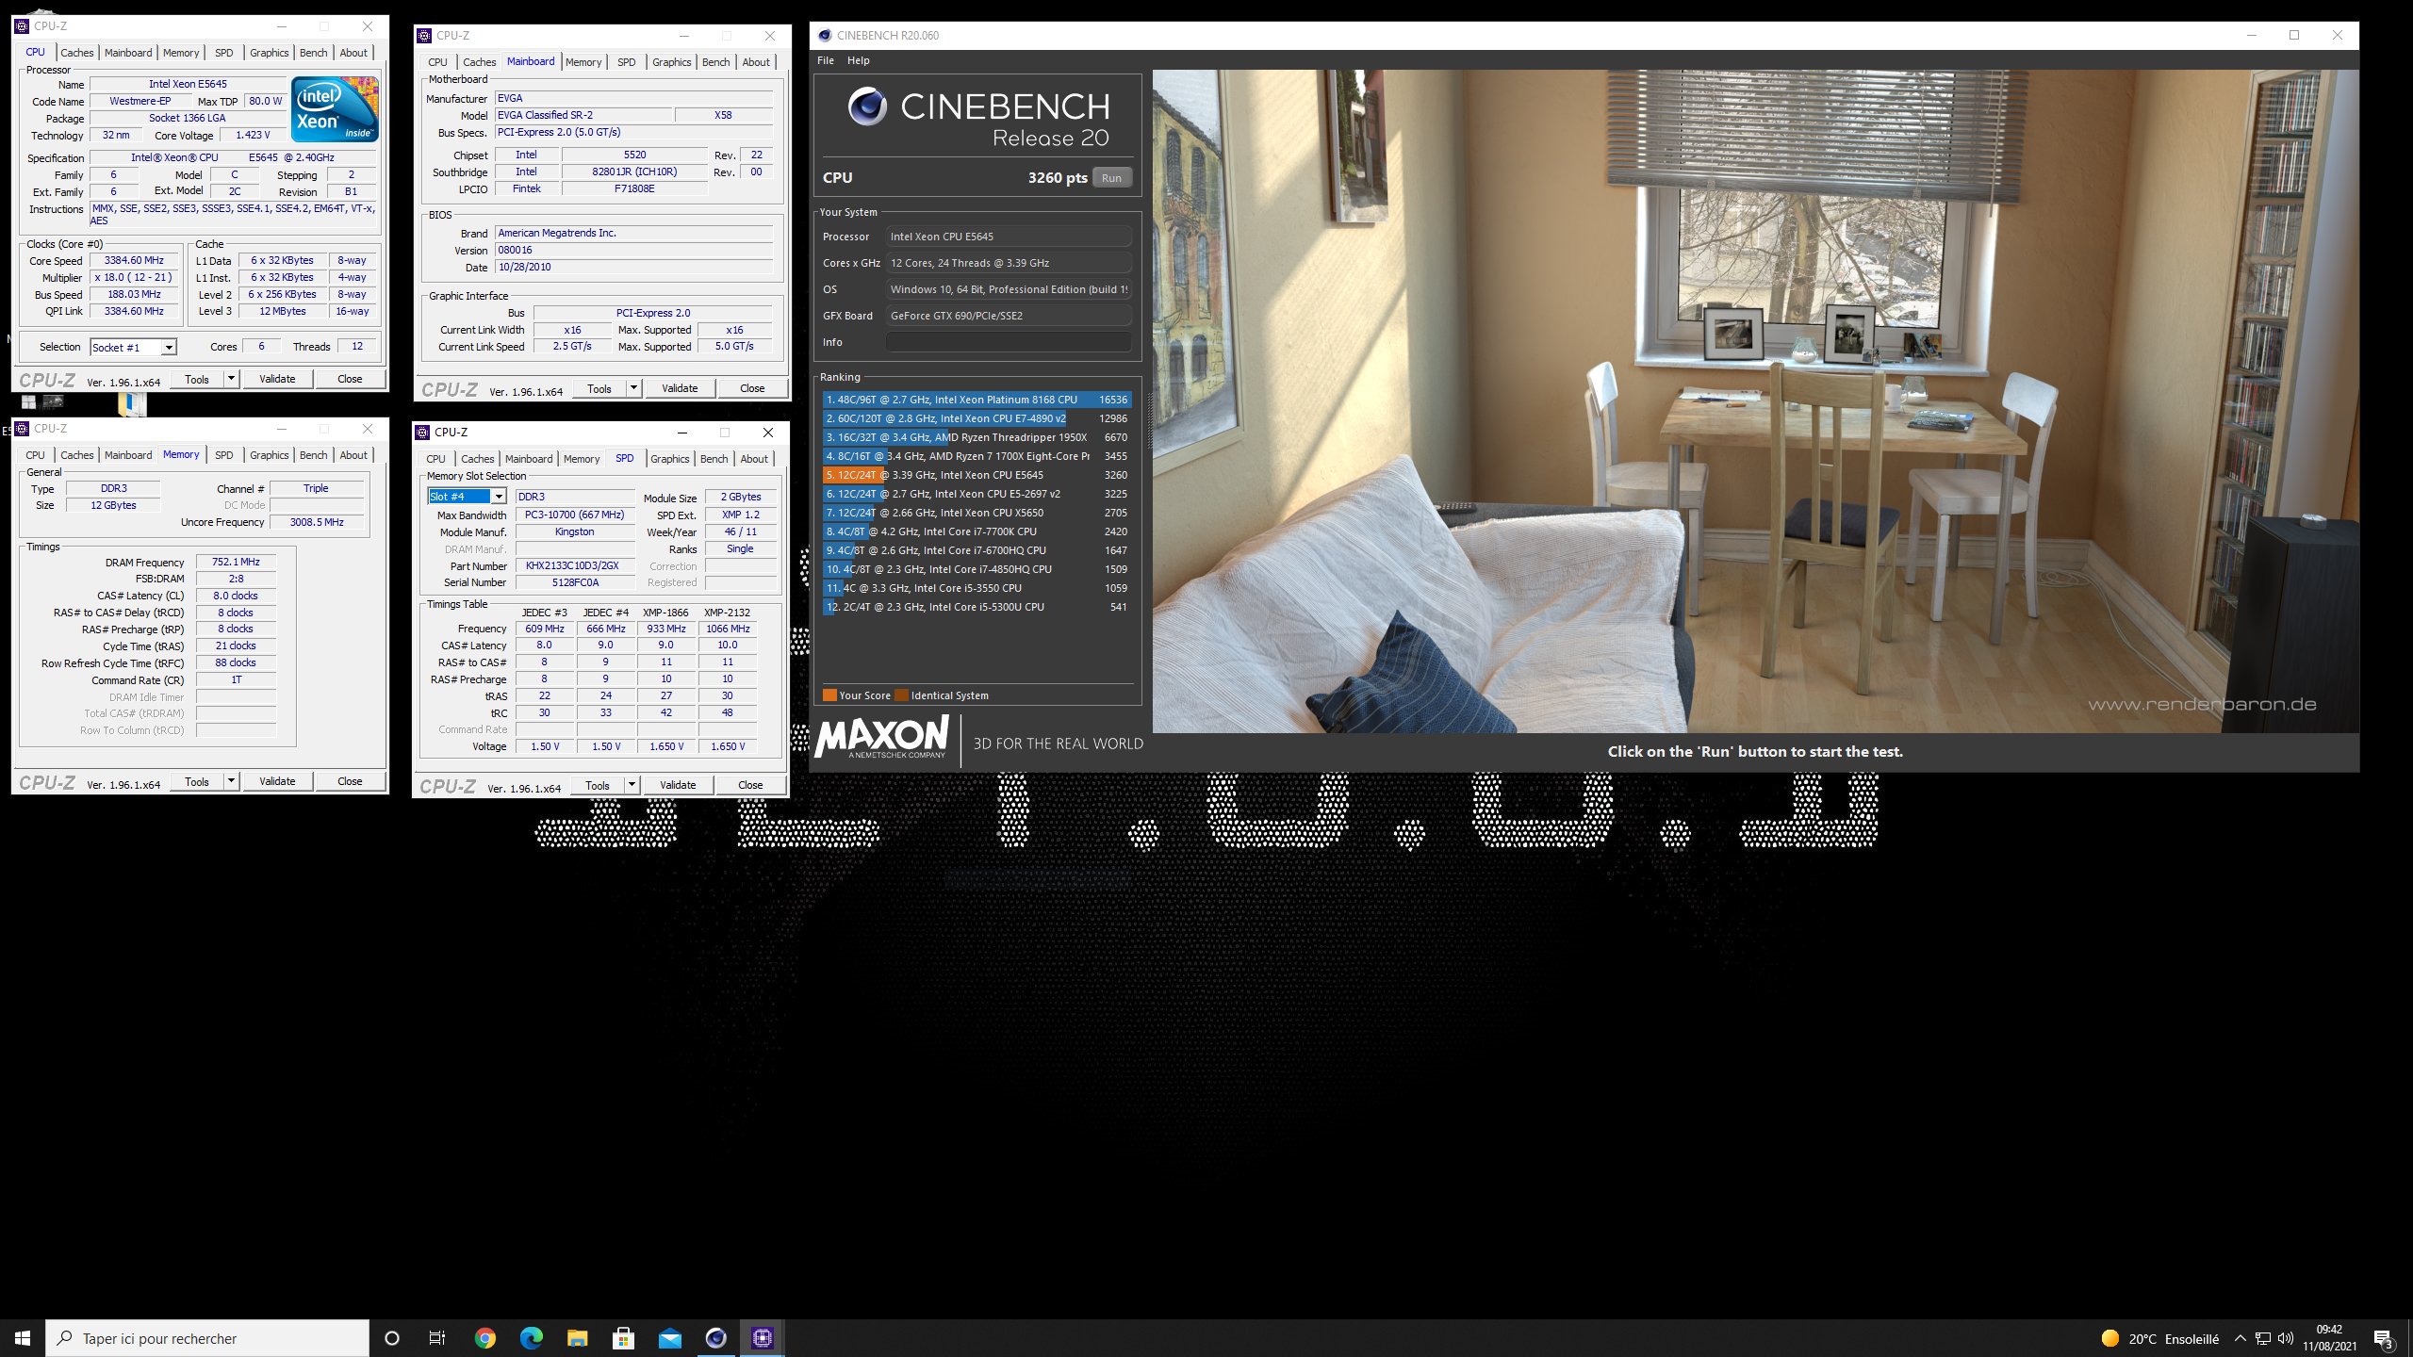Click the Cinebench Info input field
The height and width of the screenshot is (1357, 2413).
click(1008, 342)
